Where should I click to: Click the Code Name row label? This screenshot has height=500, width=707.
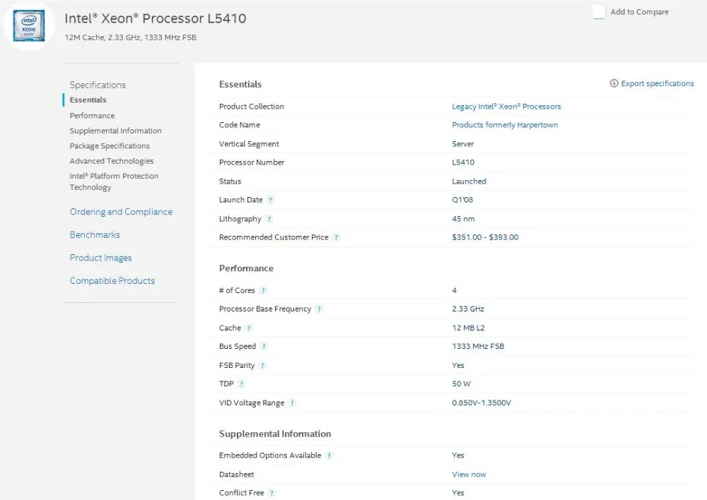240,125
